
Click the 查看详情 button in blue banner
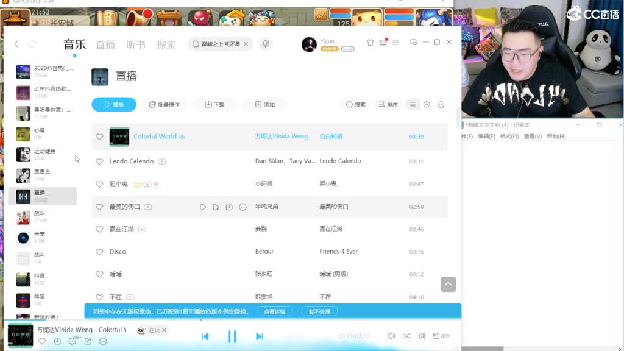pyautogui.click(x=275, y=311)
